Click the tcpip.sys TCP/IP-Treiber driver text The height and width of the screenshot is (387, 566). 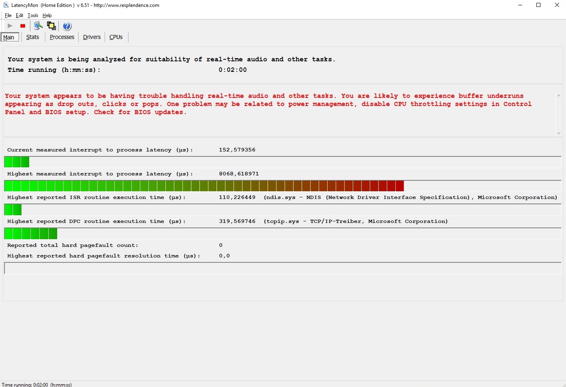(356, 221)
